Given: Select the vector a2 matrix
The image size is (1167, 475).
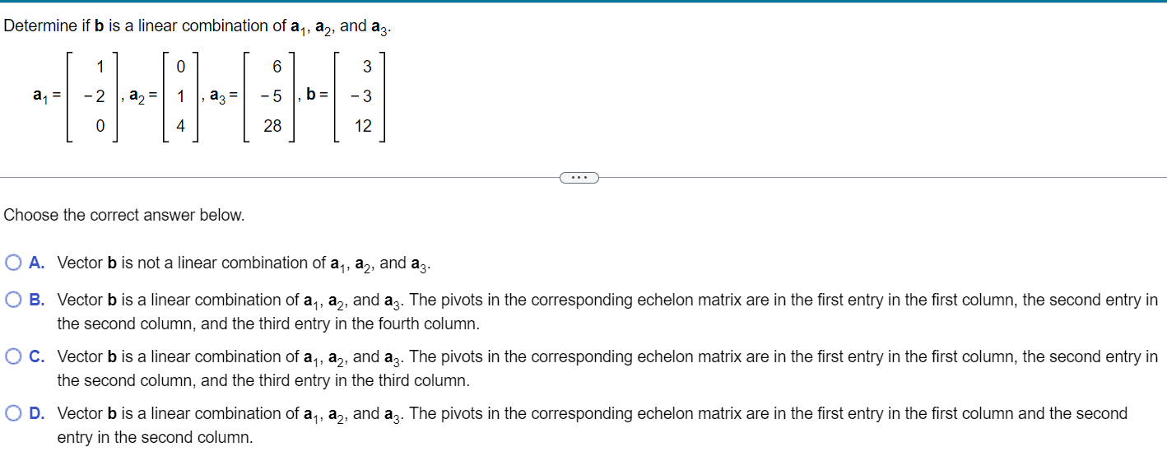Looking at the screenshot, I should point(181,97).
